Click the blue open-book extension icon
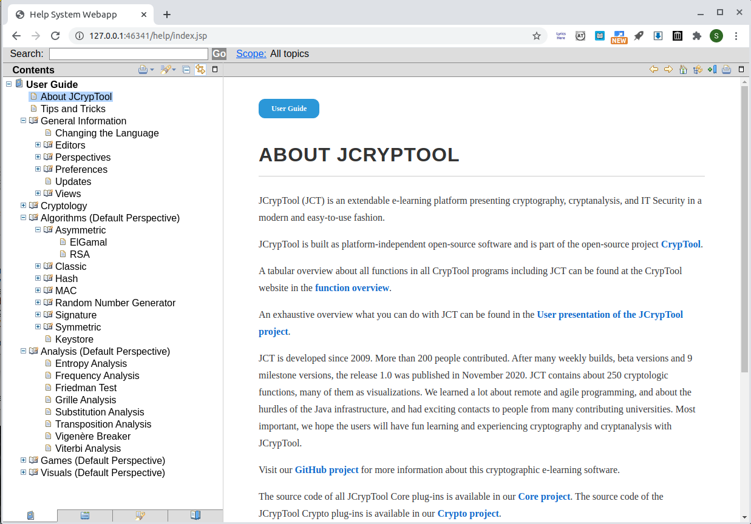Screen dimensions: 751x524 pos(600,36)
